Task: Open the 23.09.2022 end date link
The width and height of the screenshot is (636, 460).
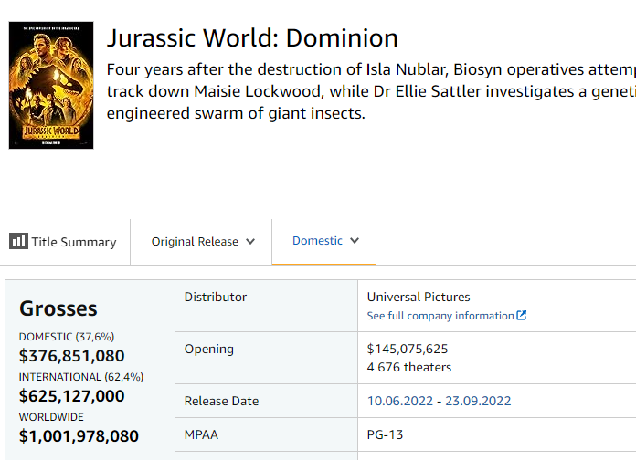Action: coord(478,401)
